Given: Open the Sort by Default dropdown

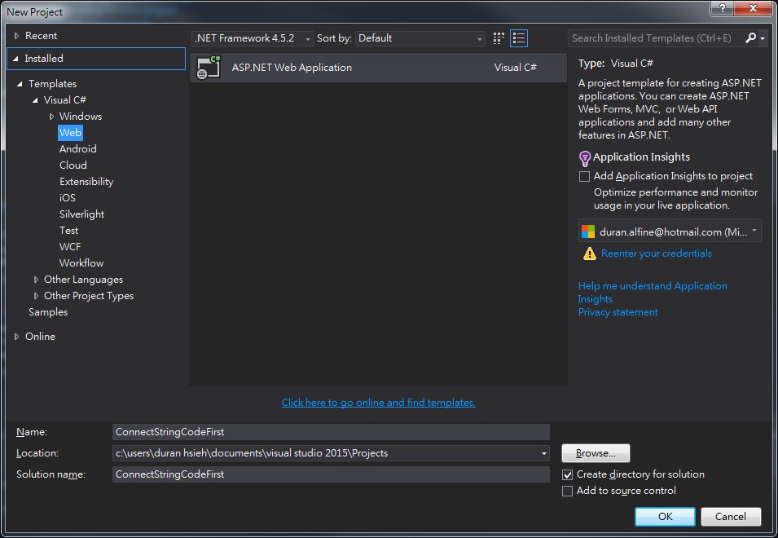Looking at the screenshot, I should click(420, 38).
